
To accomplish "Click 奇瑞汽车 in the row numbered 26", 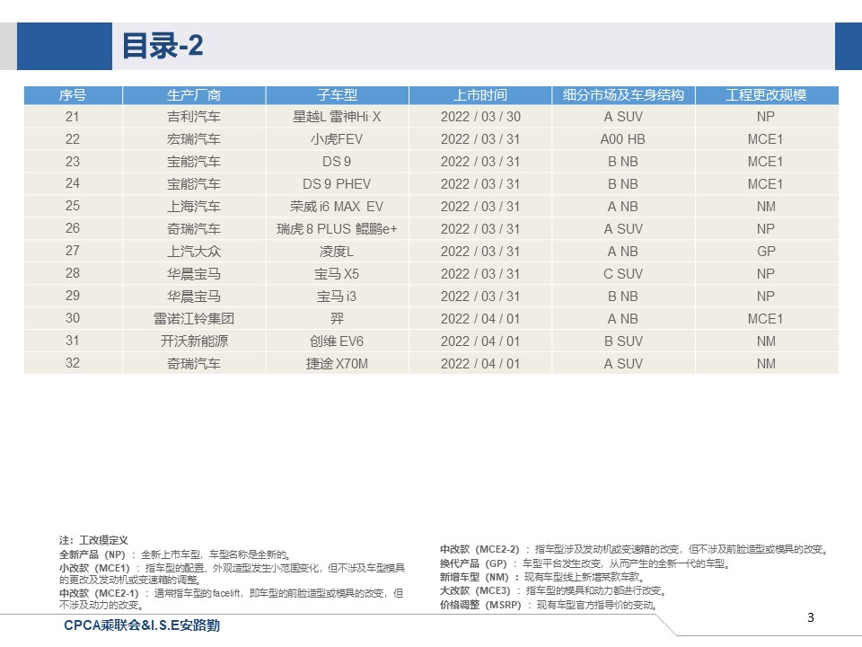I will click(x=194, y=229).
